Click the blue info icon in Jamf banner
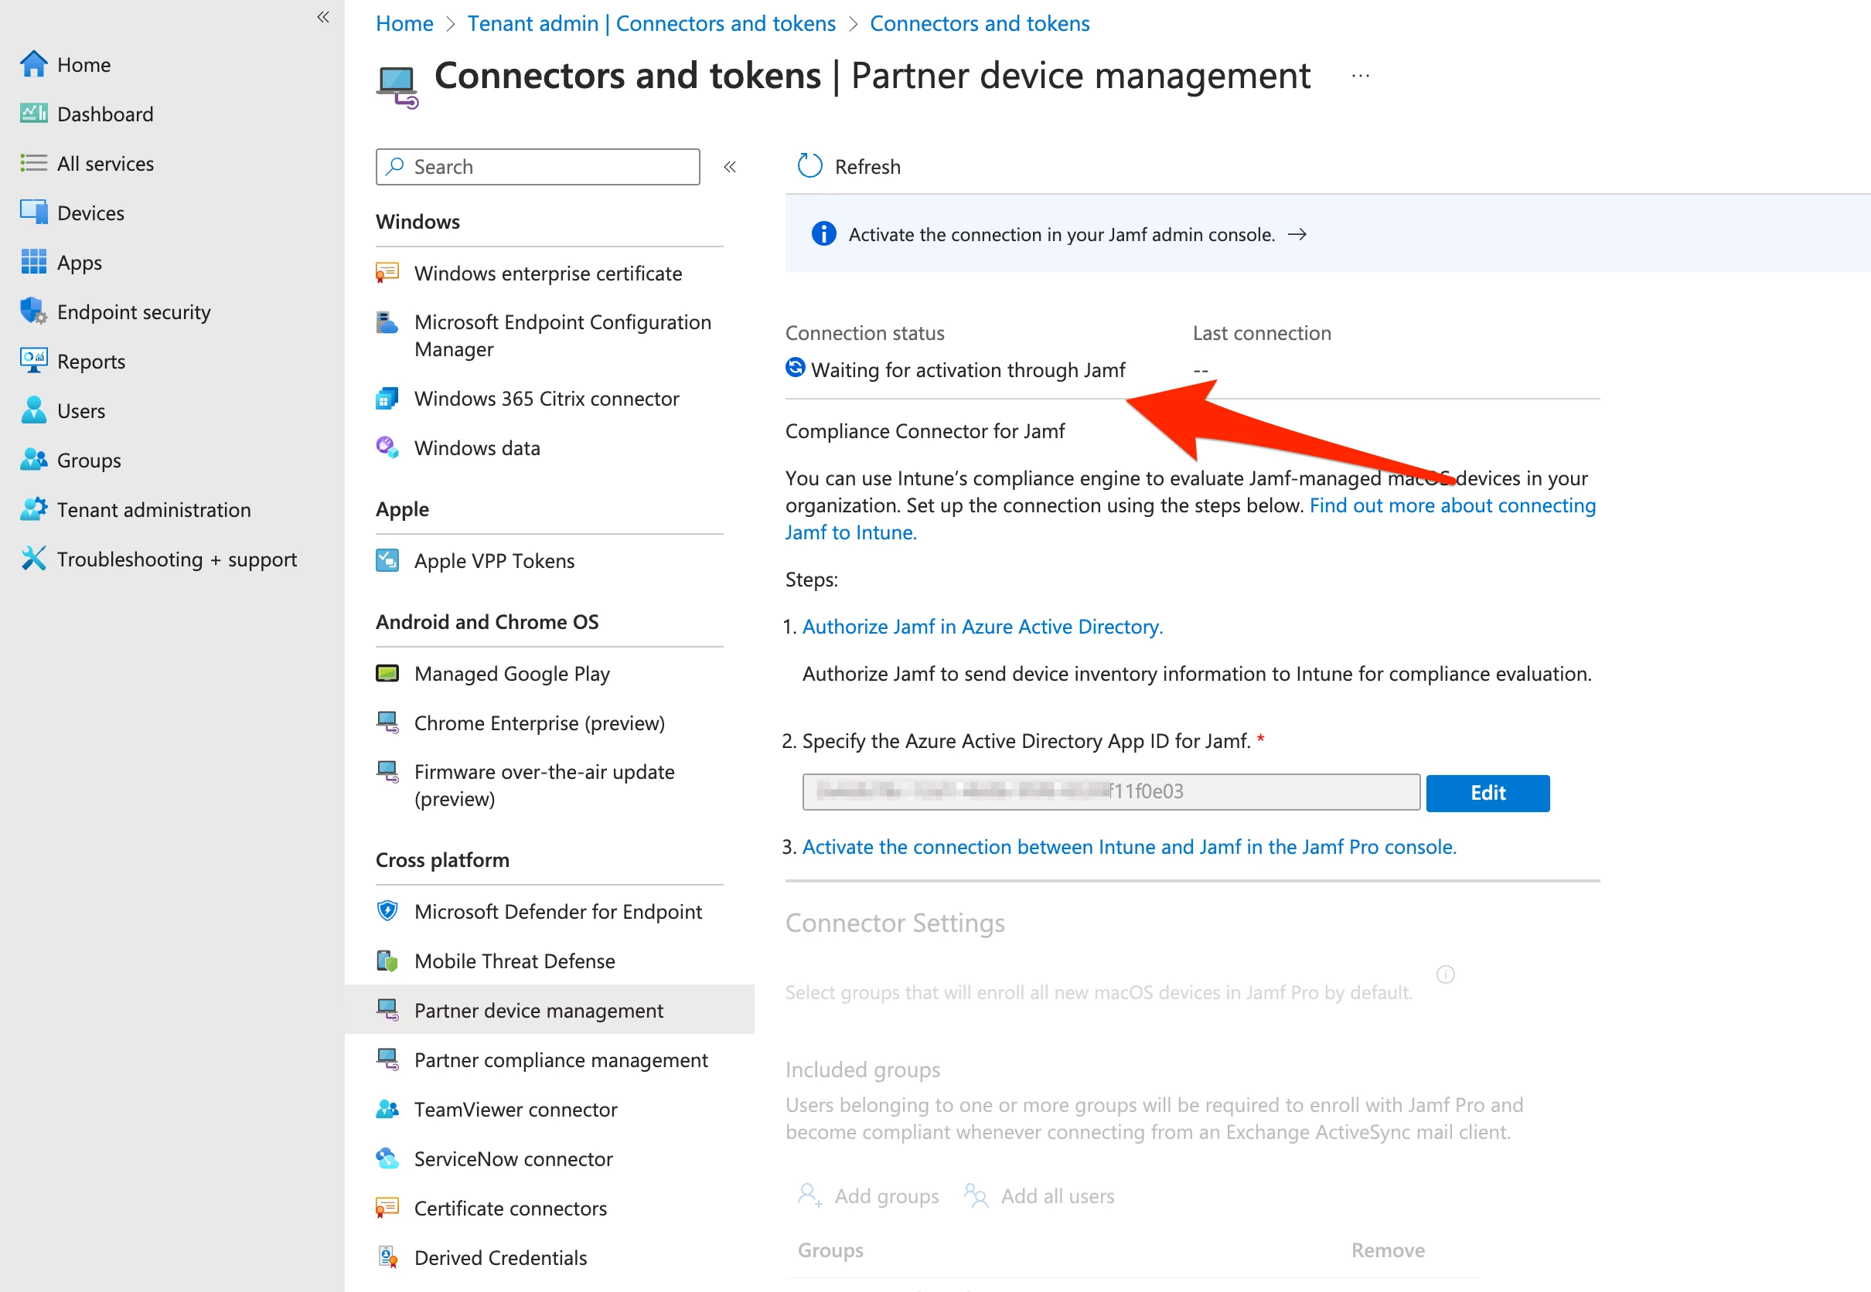Image resolution: width=1871 pixels, height=1292 pixels. (823, 234)
